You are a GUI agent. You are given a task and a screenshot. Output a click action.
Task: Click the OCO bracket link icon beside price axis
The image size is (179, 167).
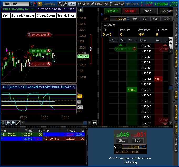point(91,49)
